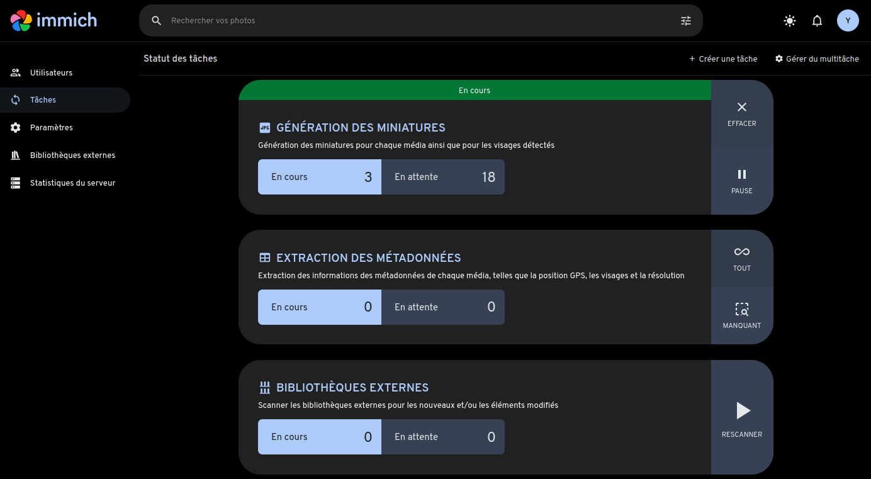Image resolution: width=871 pixels, height=479 pixels.
Task: Go to Utilisateurs in the sidebar
Action: (51, 73)
